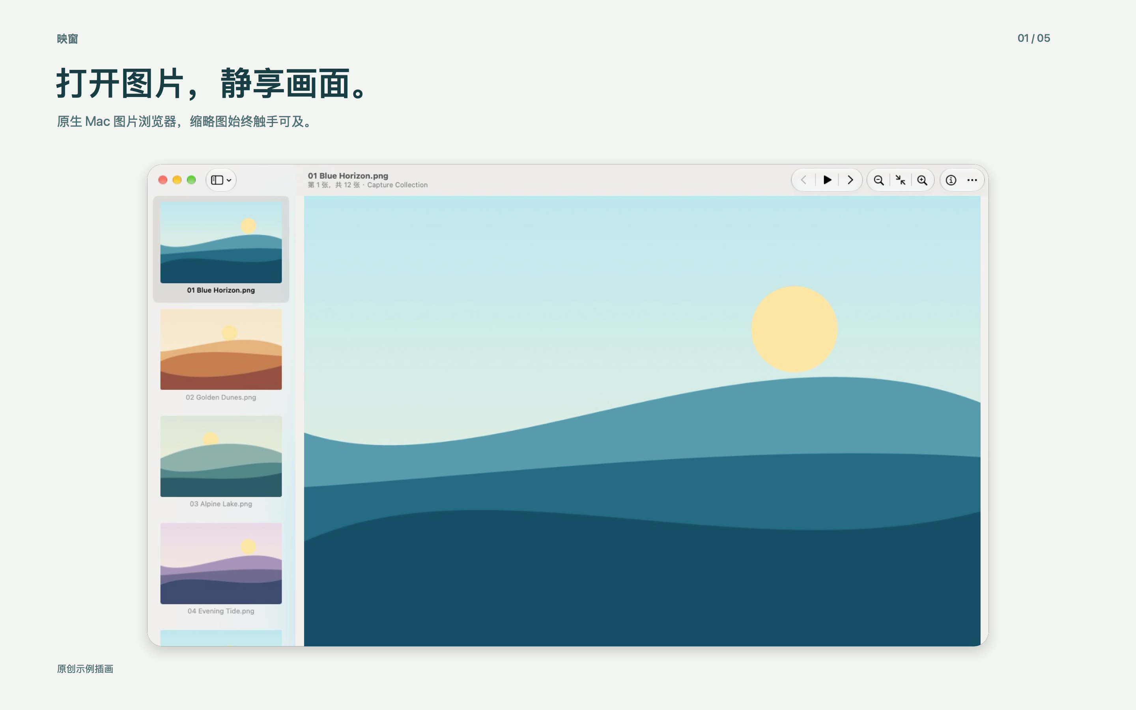
Task: Open the 03 Alpine Lake thumbnail
Action: click(x=221, y=456)
